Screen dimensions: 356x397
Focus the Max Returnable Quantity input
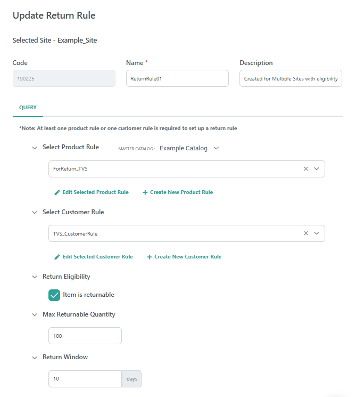click(x=85, y=336)
